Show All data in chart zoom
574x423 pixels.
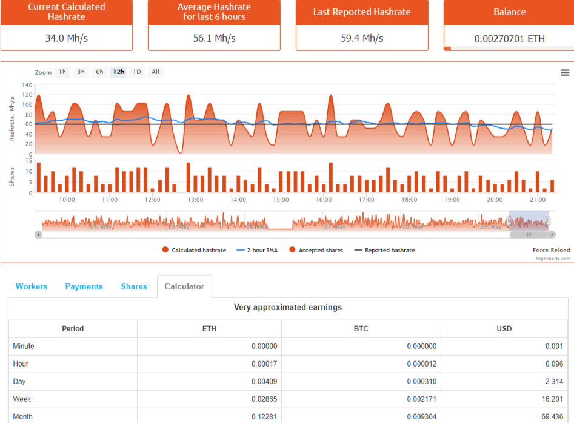pos(156,72)
